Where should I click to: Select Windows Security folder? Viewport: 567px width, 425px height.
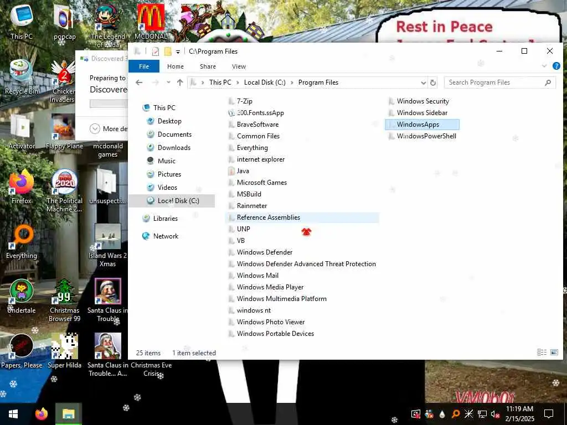(x=422, y=102)
